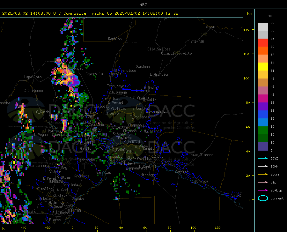Click the Gltallary map label
The image size is (287, 232).
[x=46, y=189]
